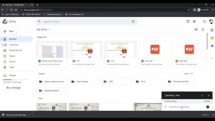Open the Incognito profile indicator

(x=203, y=10)
